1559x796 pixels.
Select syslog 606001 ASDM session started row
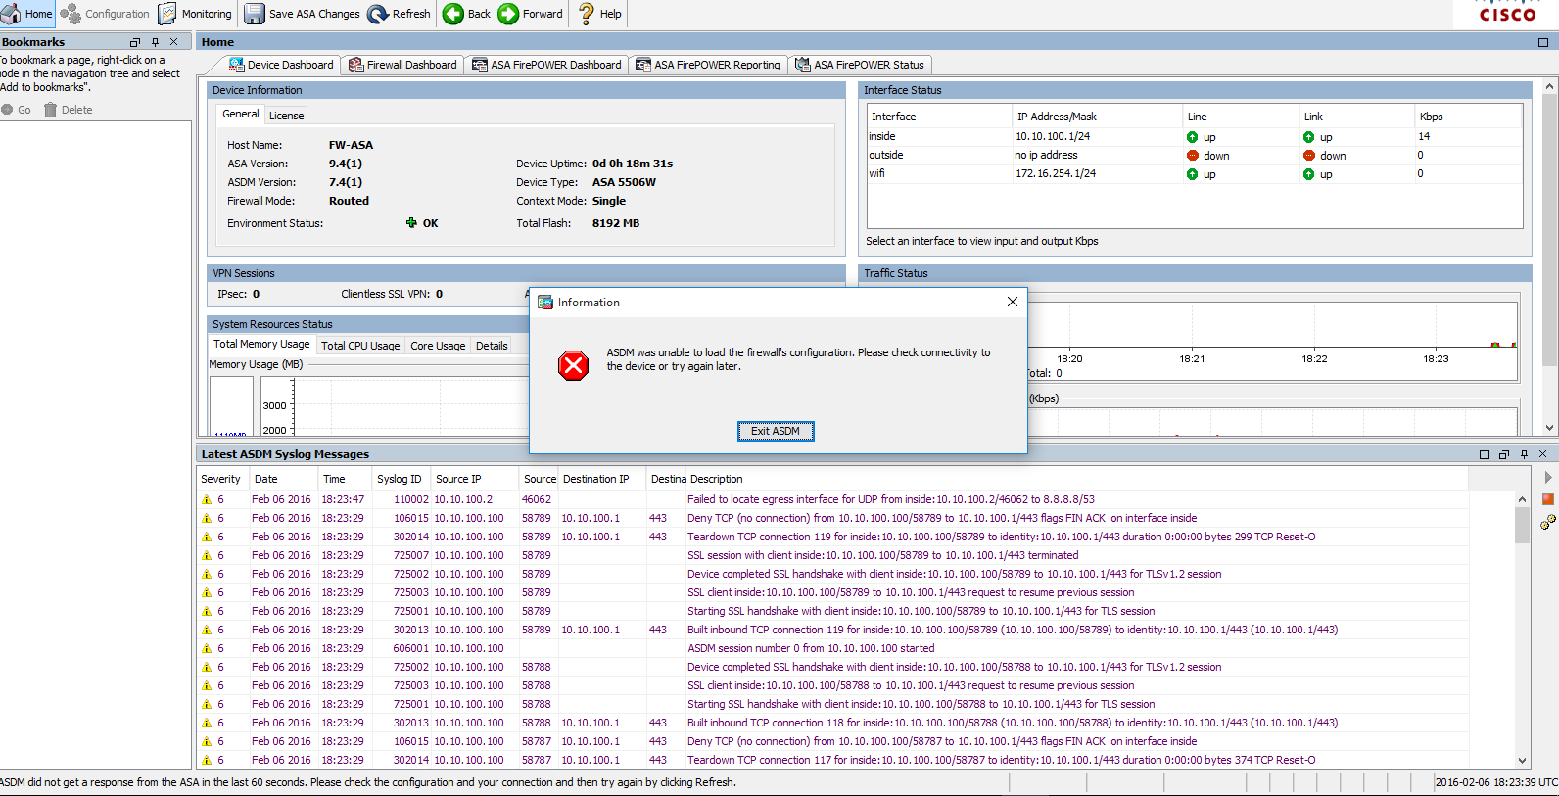[x=832, y=648]
